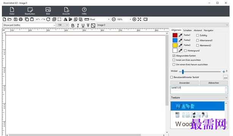Open the blue Farbe2 color swatch
The height and width of the screenshot is (136, 233).
click(x=175, y=40)
